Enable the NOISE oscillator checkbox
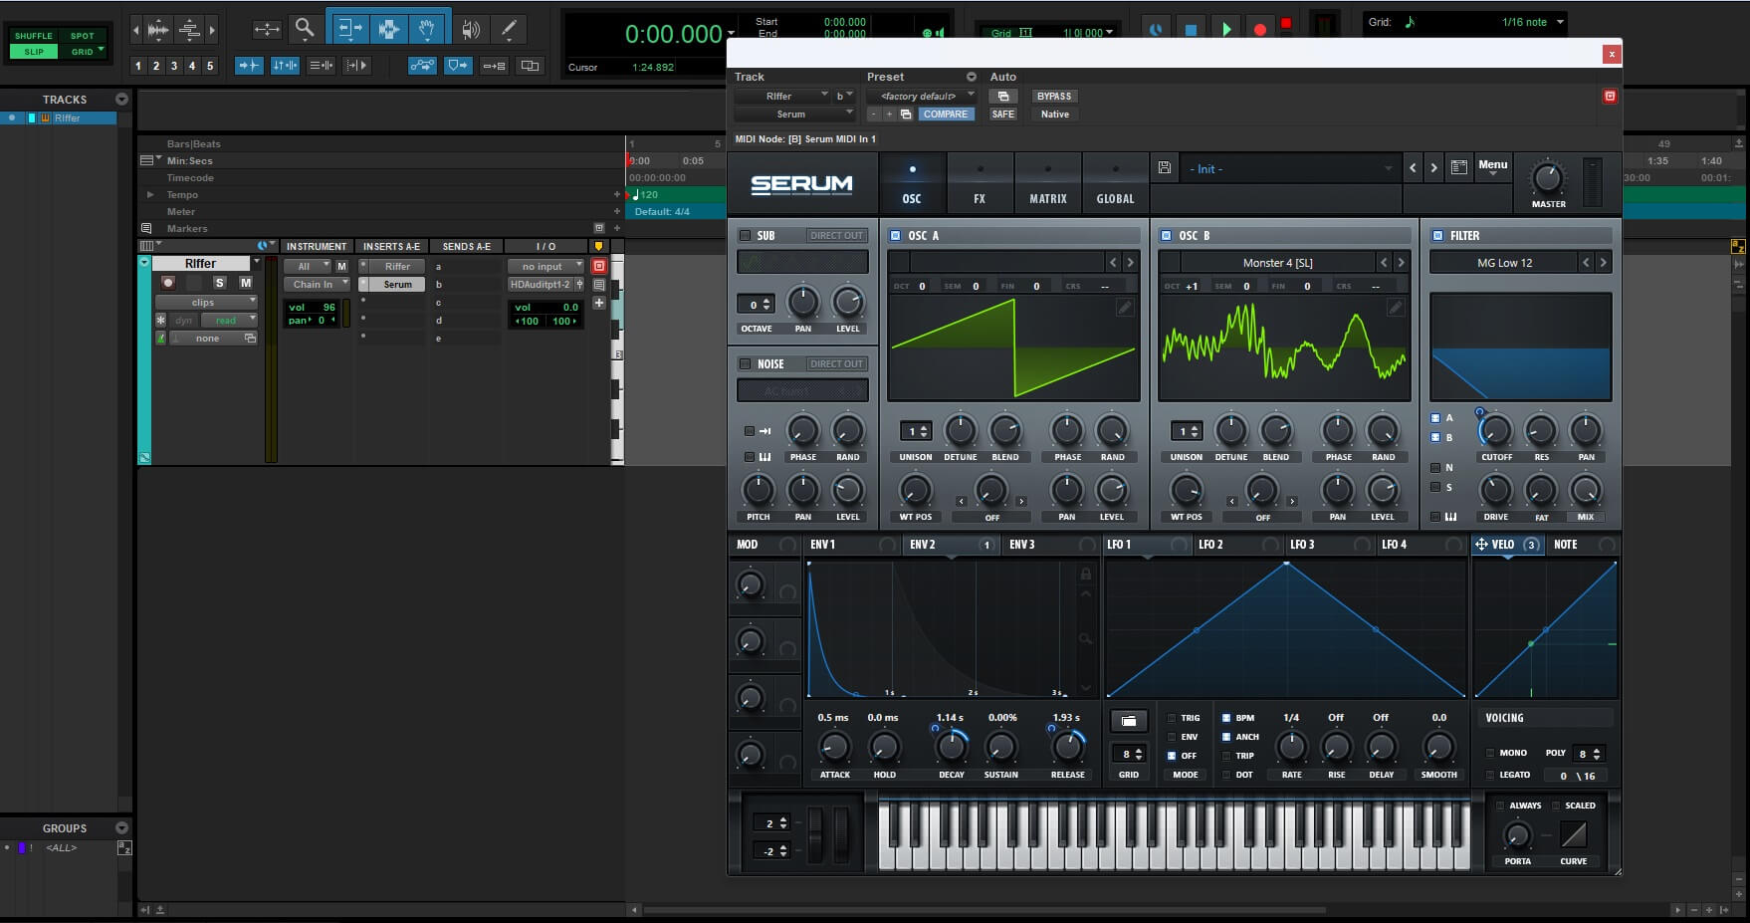 point(745,364)
